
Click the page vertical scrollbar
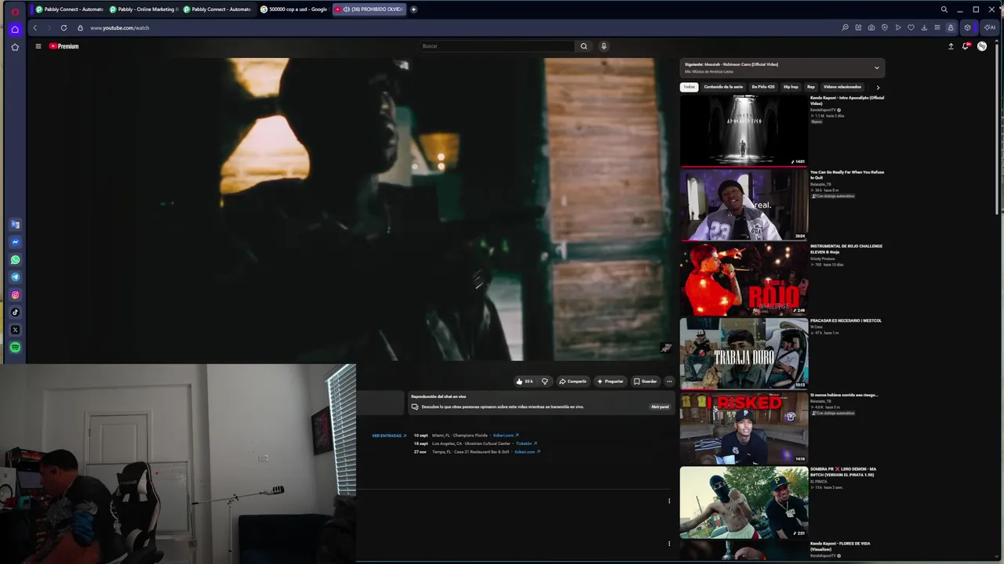coord(999,129)
